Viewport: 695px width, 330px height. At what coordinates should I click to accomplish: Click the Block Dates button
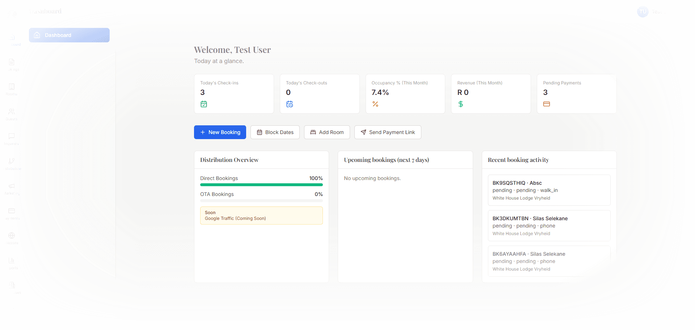(275, 132)
